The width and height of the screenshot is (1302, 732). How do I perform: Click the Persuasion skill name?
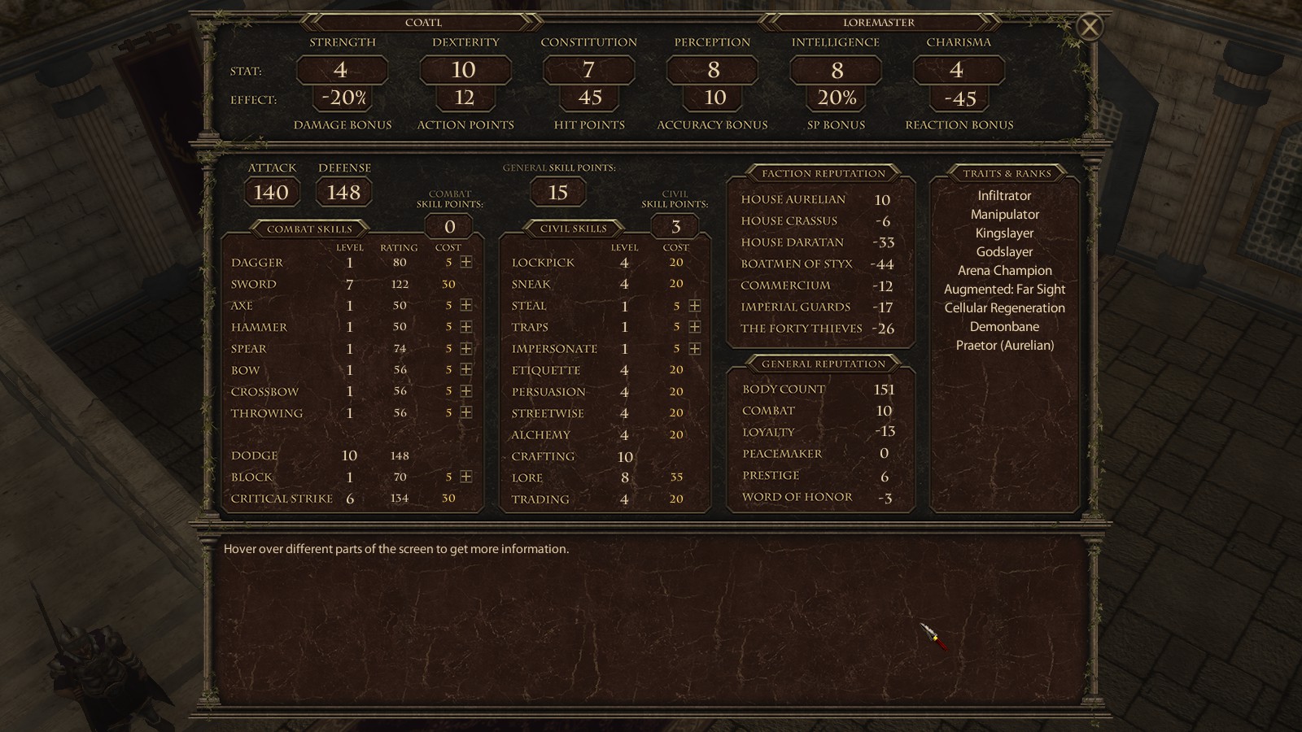(548, 392)
